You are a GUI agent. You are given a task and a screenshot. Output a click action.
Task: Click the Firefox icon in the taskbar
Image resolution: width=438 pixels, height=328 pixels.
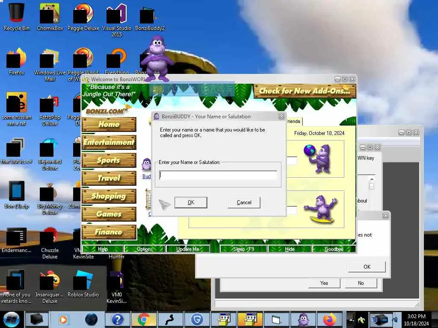click(x=330, y=319)
